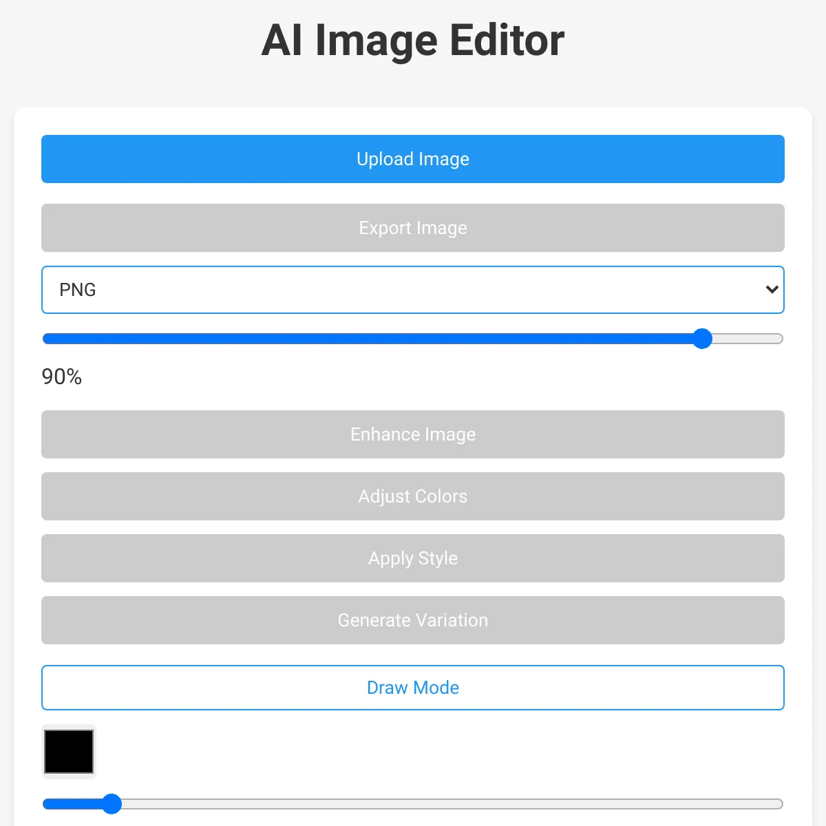Click the Enhance Image button

pyautogui.click(x=413, y=434)
